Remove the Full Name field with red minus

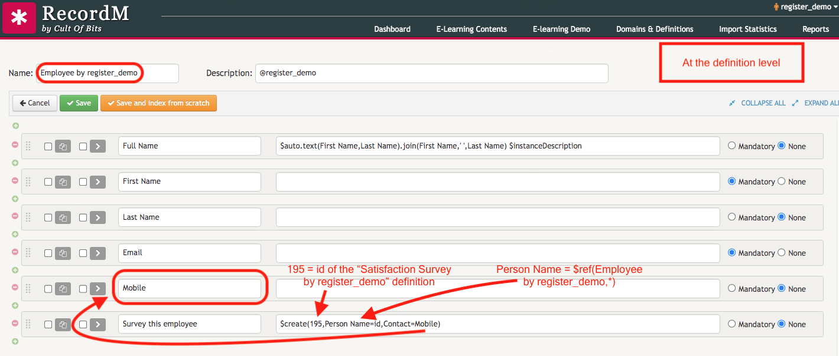(15, 144)
